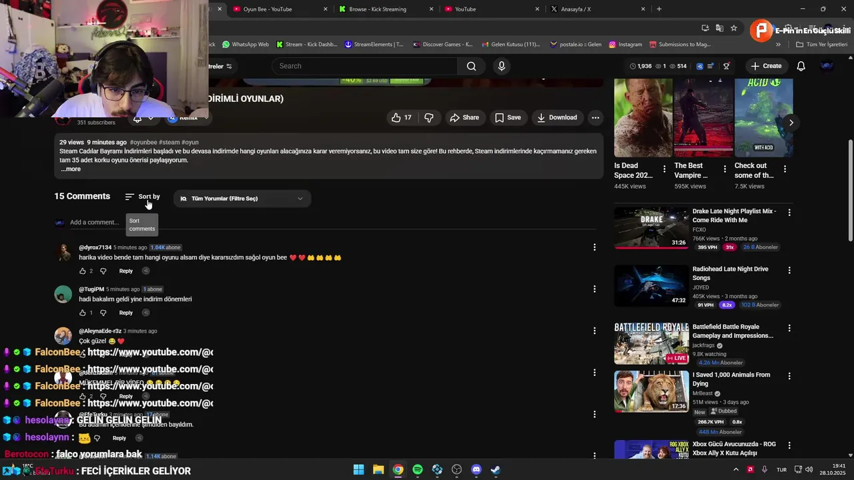This screenshot has height=480, width=854.
Task: Open menu for I Saved 1,000 Animals video
Action: [789, 376]
